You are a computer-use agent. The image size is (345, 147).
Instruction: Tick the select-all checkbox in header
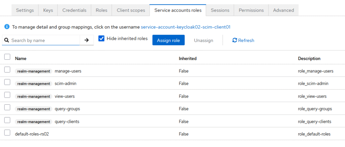coord(7,57)
